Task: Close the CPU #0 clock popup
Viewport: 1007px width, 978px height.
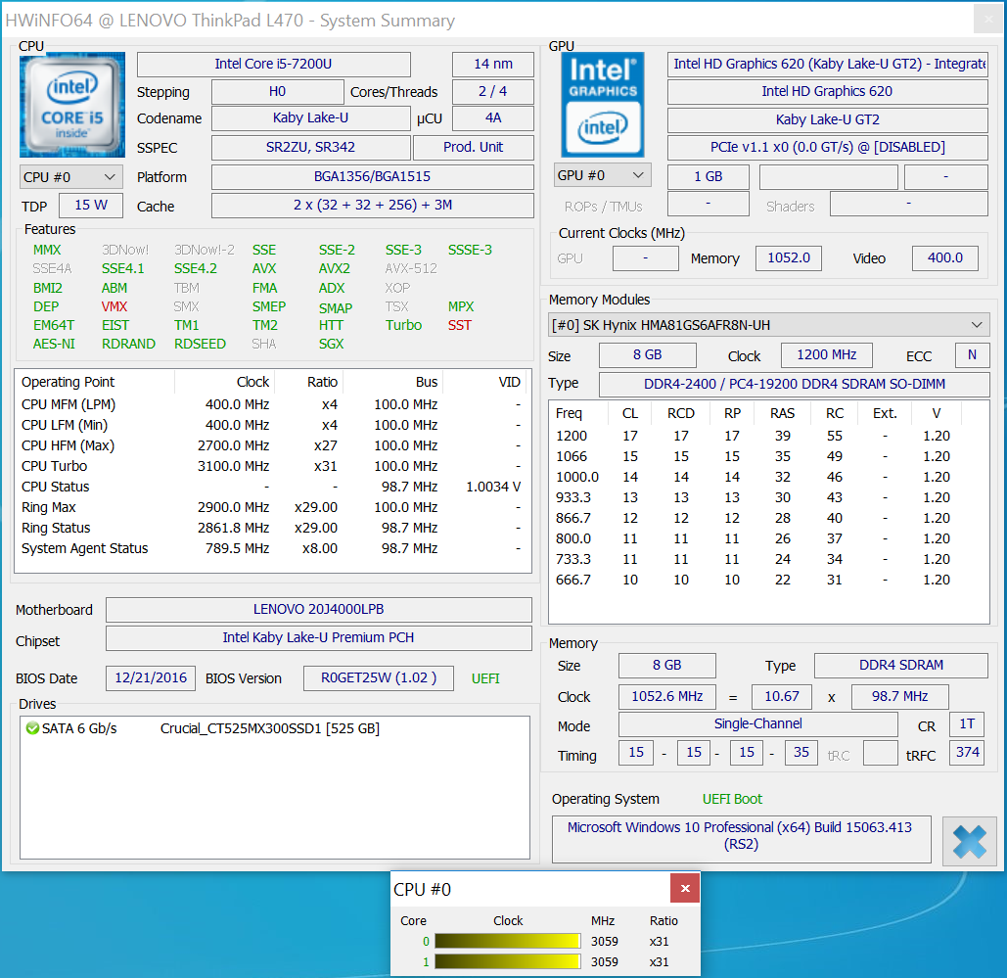Action: (685, 888)
